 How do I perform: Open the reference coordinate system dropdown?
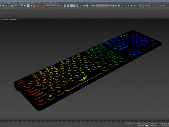pos(17,5)
